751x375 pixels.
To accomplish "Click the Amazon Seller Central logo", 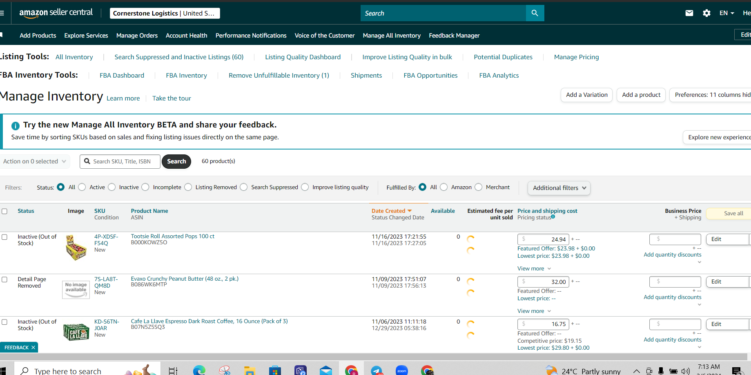I will pyautogui.click(x=56, y=13).
